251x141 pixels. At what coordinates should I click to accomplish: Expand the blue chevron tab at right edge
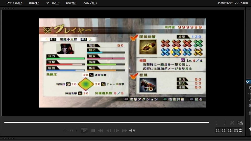(x=248, y=82)
